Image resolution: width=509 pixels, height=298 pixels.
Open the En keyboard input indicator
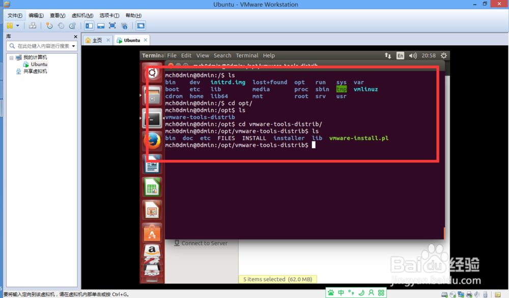(400, 56)
